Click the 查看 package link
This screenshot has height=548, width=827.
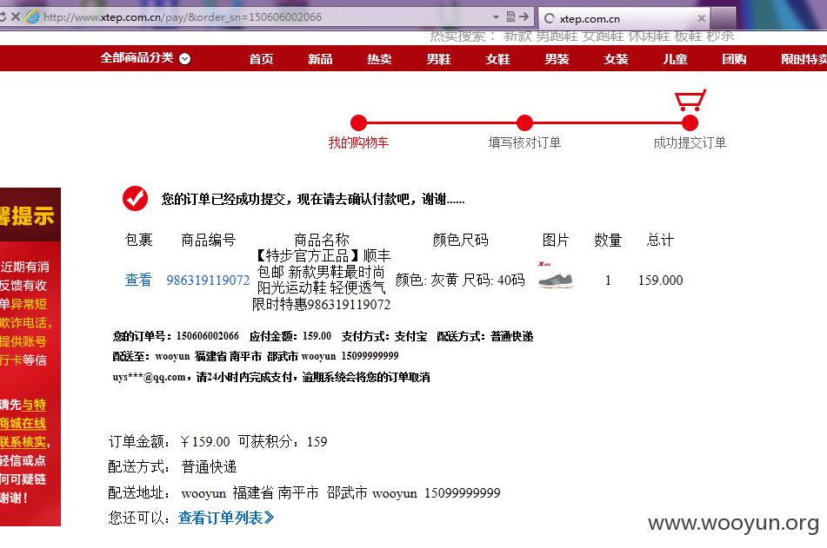pyautogui.click(x=138, y=280)
